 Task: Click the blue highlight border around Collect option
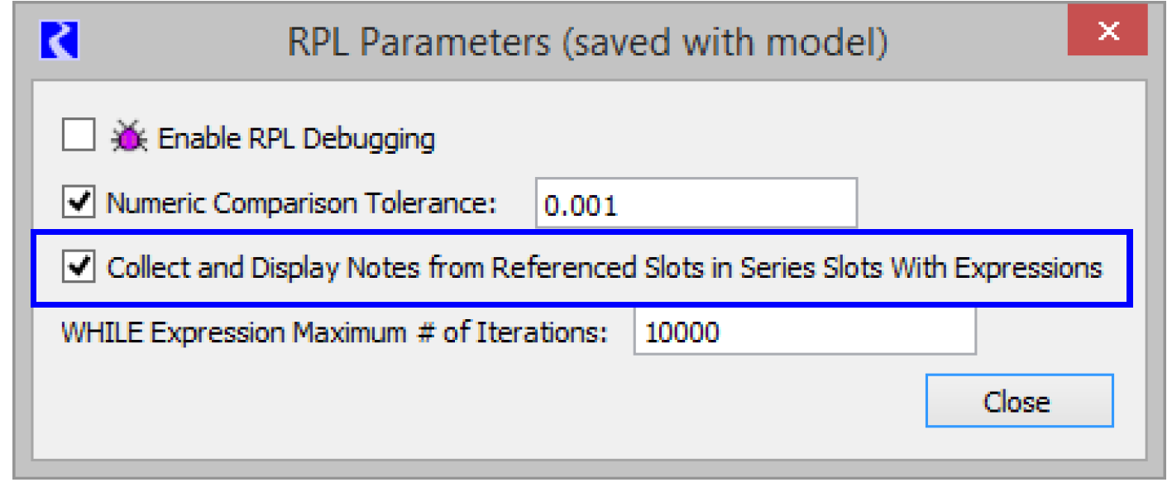579,234
